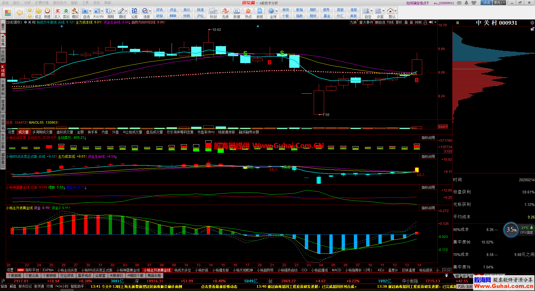Toggle 均线 moving average display

coord(390,22)
